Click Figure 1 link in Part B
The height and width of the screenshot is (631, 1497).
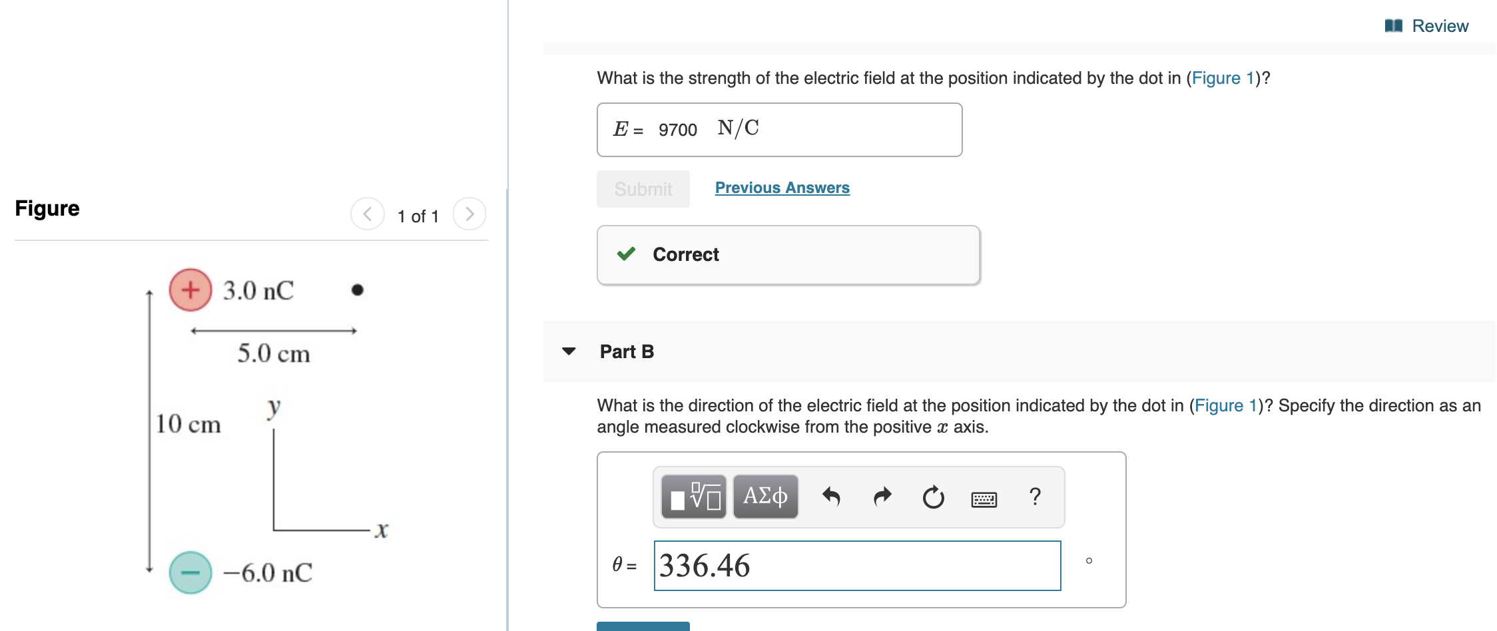pyautogui.click(x=1225, y=405)
